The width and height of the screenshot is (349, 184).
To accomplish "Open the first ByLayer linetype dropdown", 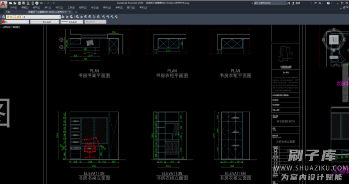I will coord(45,21).
